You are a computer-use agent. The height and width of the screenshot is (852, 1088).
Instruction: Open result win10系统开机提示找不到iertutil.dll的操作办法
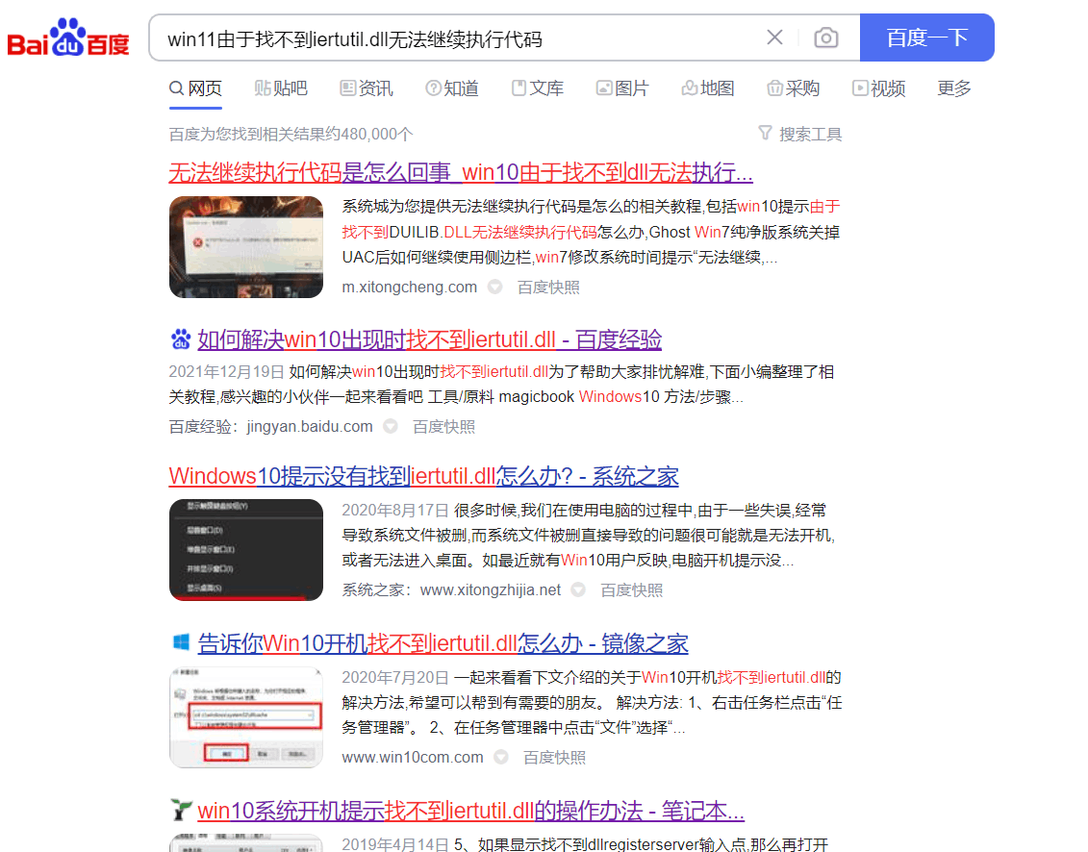(471, 811)
